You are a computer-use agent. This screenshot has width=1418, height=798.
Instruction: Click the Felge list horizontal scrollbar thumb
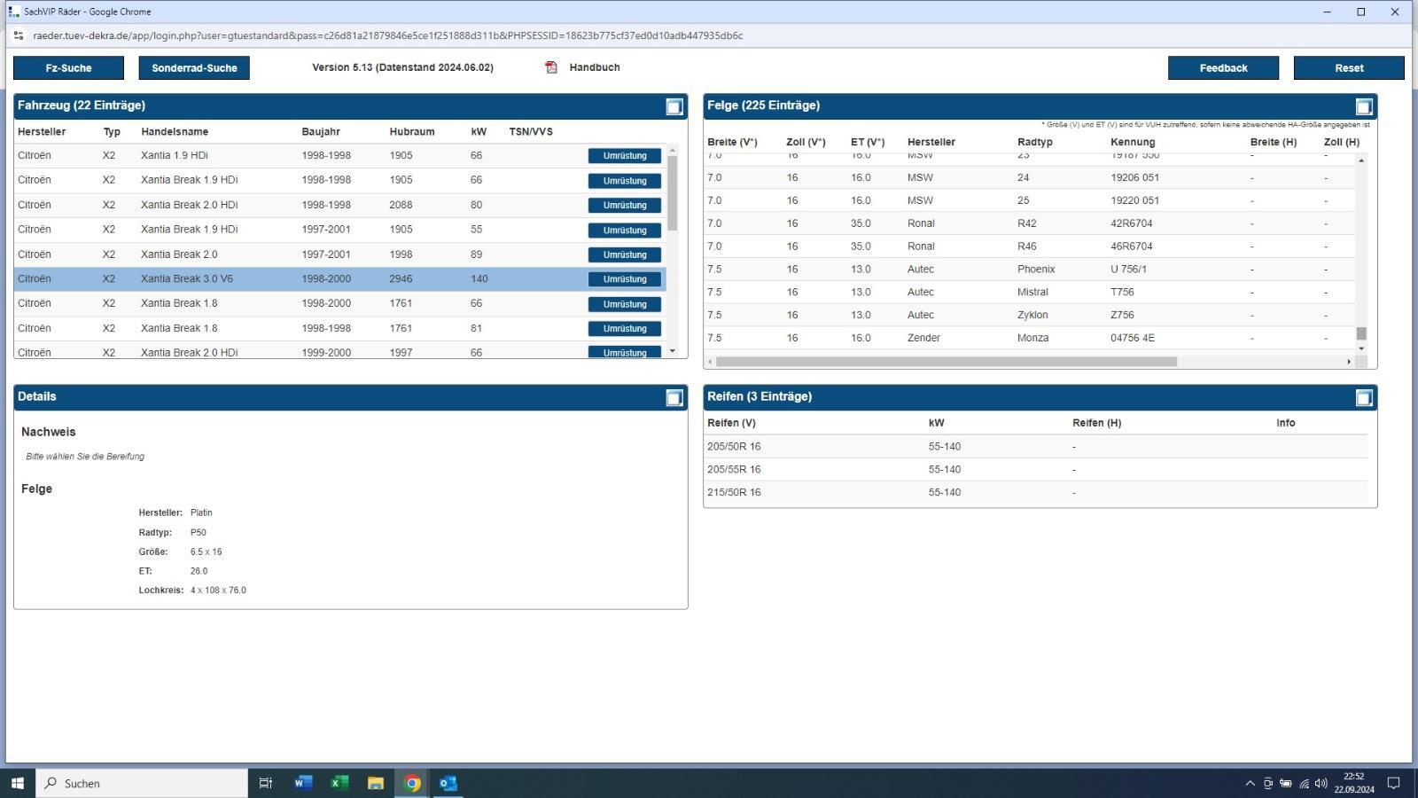coord(947,362)
